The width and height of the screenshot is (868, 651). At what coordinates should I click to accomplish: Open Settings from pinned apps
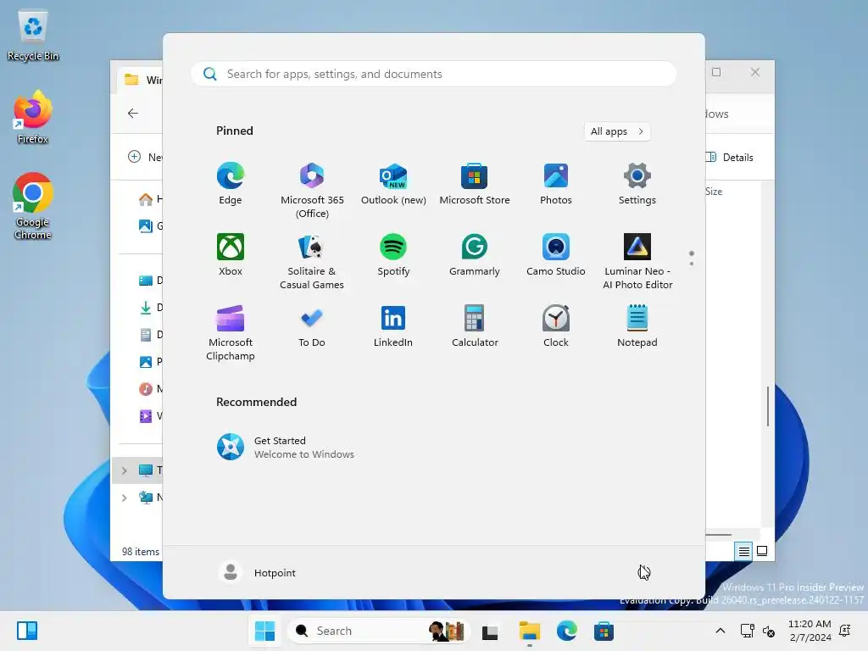pos(637,184)
